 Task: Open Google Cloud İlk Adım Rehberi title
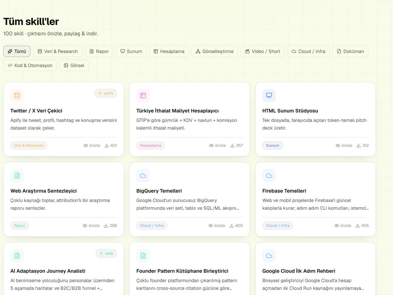[299, 271]
